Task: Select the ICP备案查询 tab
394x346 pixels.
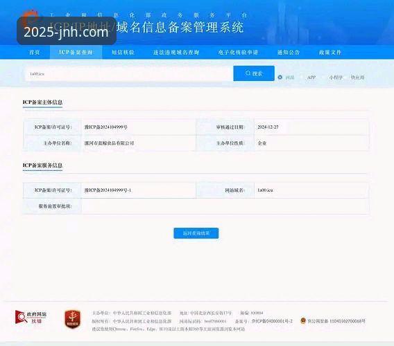Action: click(x=76, y=53)
